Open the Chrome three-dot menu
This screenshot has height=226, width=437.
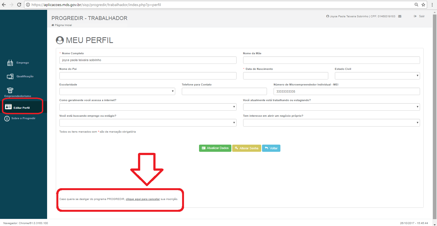[432, 5]
